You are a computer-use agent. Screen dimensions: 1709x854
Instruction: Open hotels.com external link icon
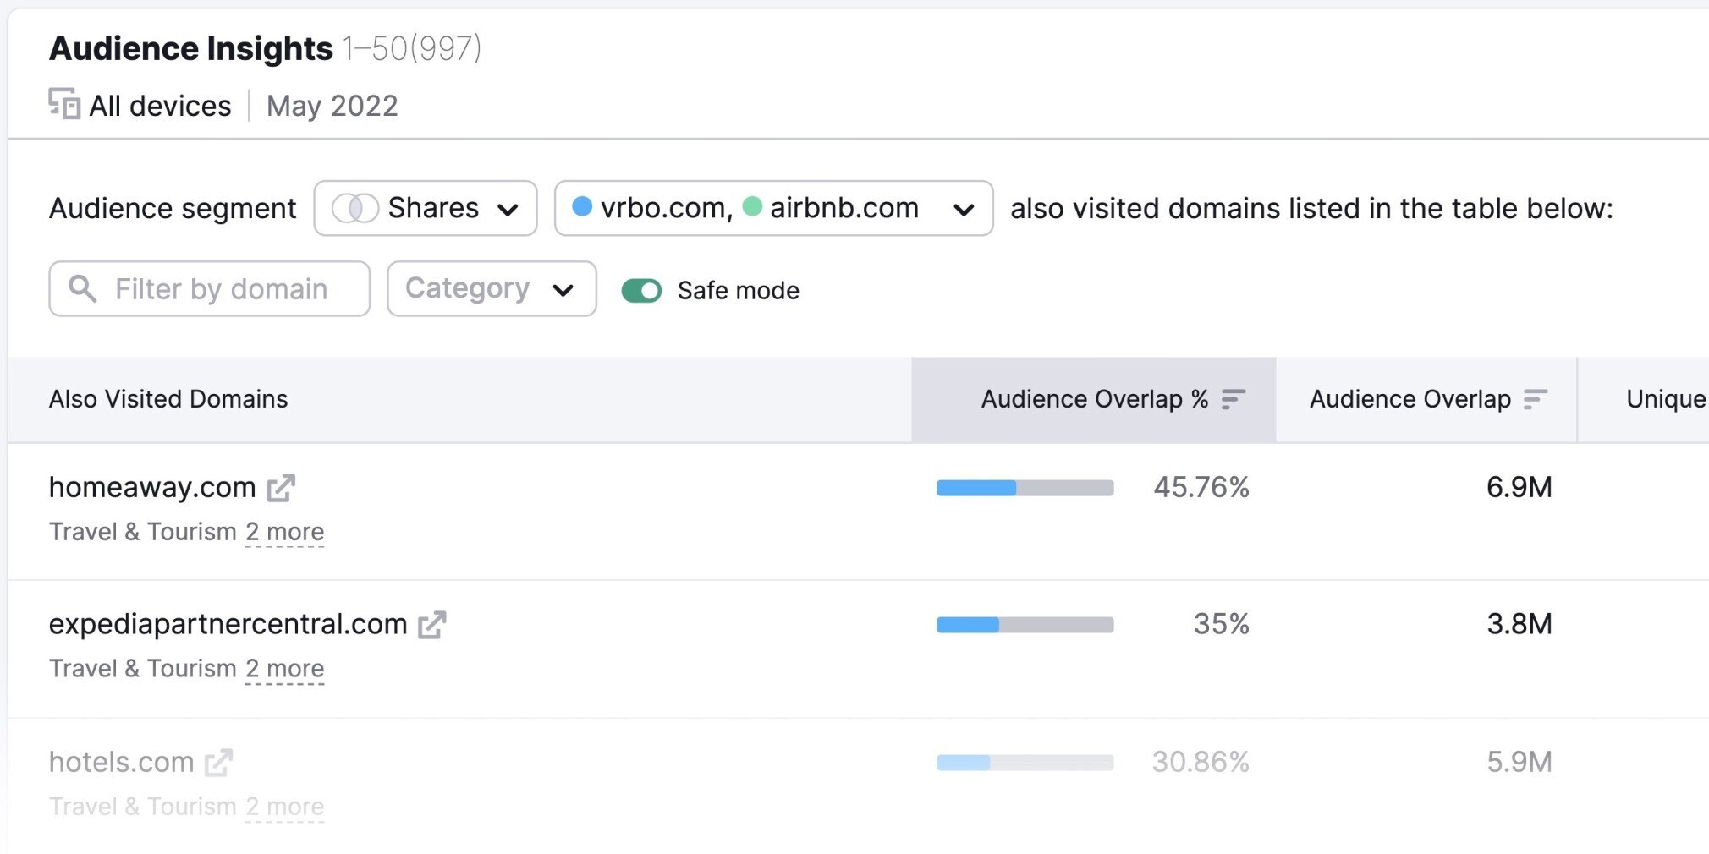pyautogui.click(x=218, y=763)
